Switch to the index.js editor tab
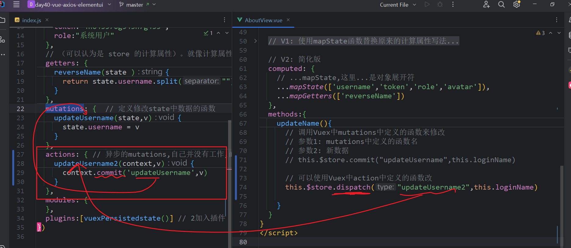 click(31, 20)
